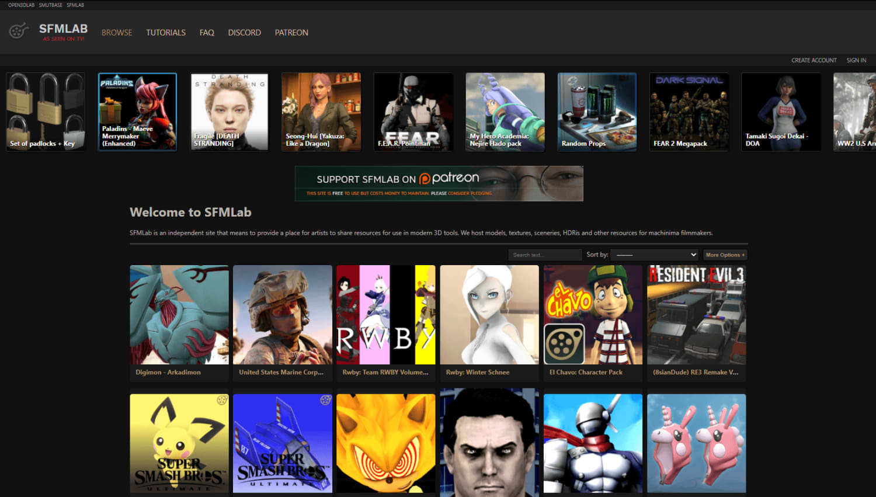876x497 pixels.
Task: Click El Chavo: Character Pack title text
Action: click(586, 372)
